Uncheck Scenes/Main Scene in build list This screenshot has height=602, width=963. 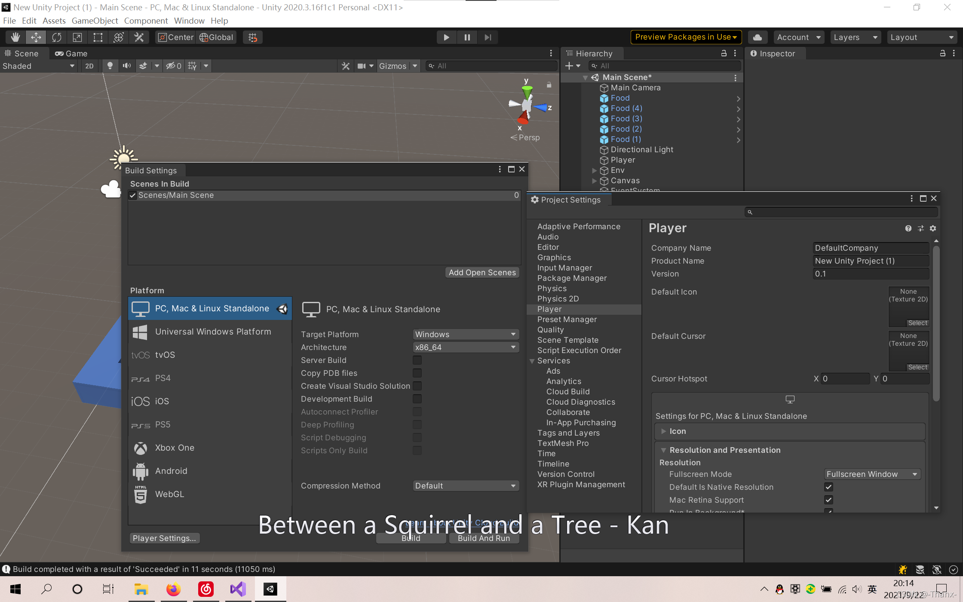point(133,196)
